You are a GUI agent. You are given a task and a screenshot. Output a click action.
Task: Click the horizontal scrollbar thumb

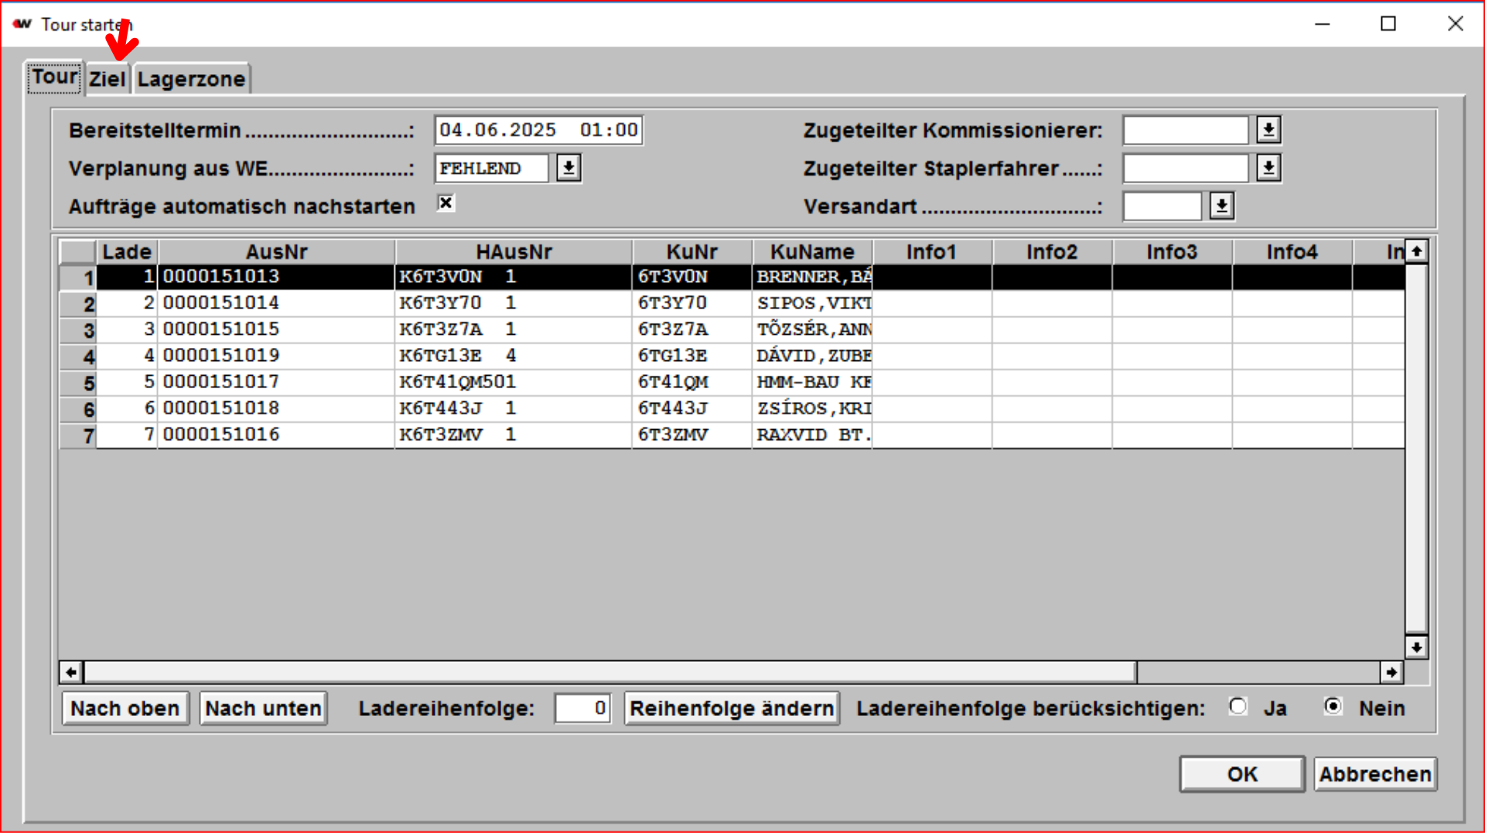pyautogui.click(x=609, y=672)
